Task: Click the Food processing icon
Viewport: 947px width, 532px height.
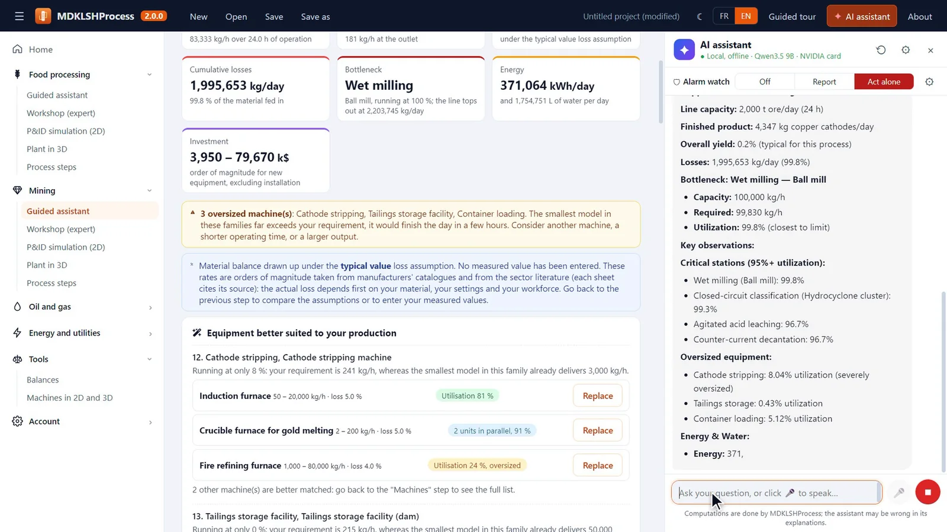Action: point(18,74)
